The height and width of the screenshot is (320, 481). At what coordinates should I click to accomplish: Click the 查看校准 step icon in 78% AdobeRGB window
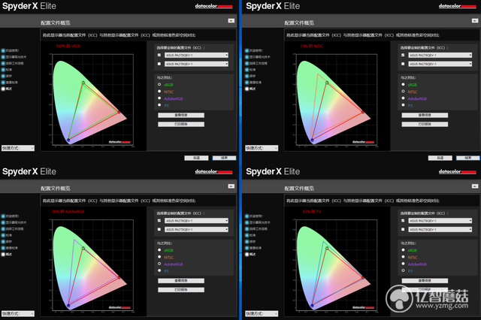[x=3, y=248]
